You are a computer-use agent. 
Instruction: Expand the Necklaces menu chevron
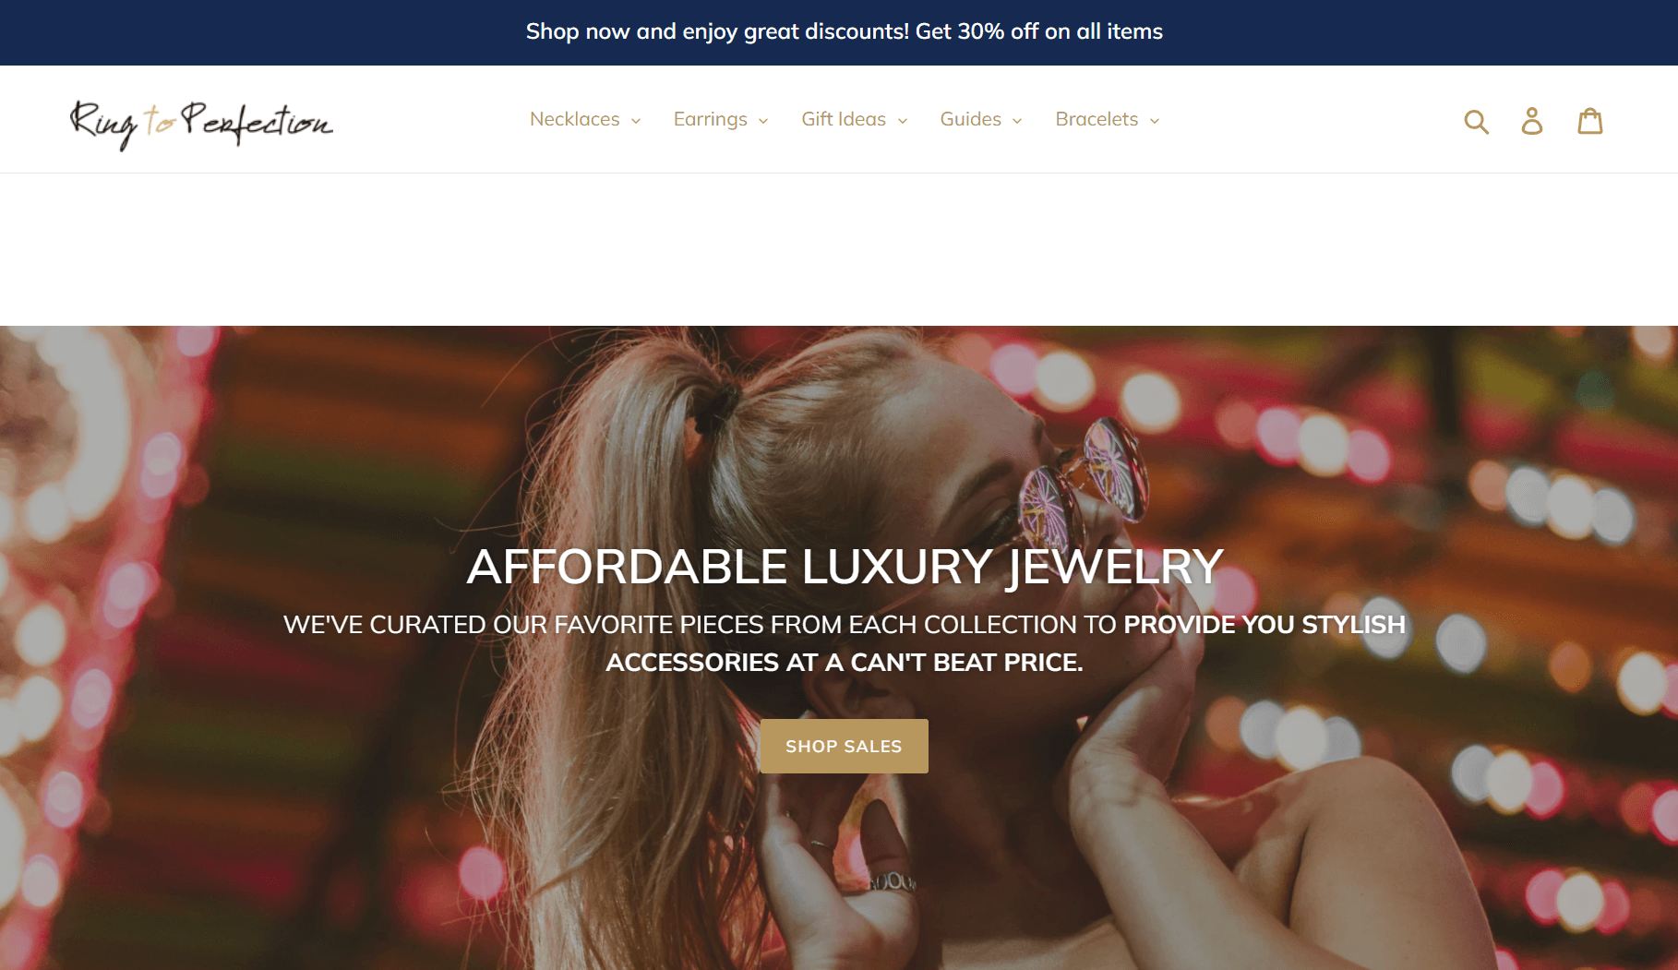coord(636,121)
